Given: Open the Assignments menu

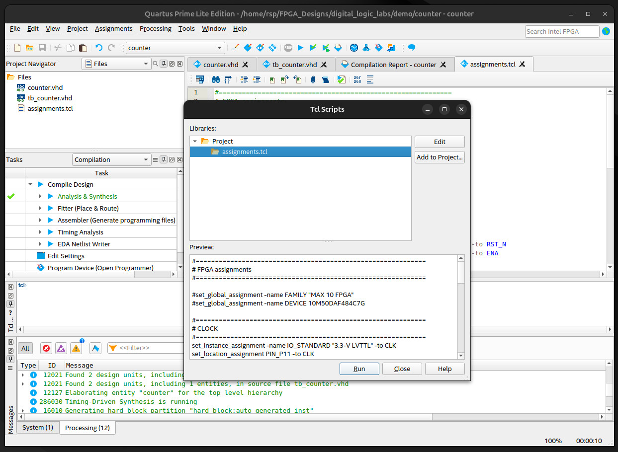Looking at the screenshot, I should (113, 29).
